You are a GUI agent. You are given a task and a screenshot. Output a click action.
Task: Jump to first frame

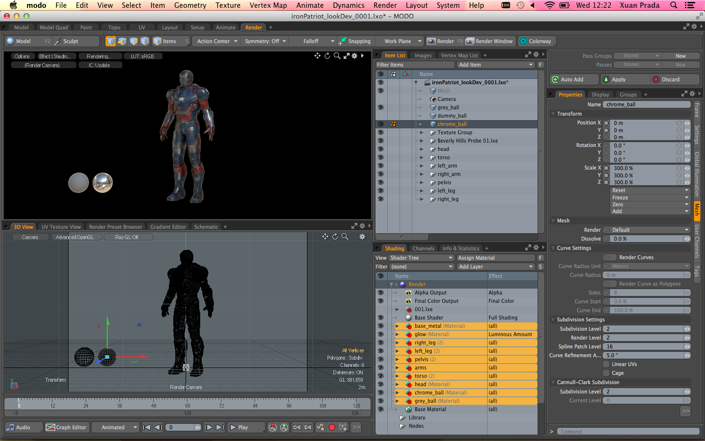(146, 427)
